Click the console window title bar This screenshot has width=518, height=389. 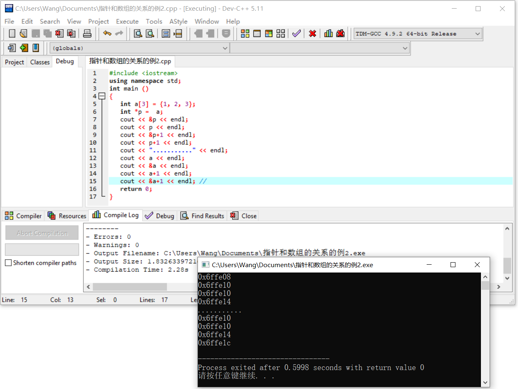[x=344, y=265]
